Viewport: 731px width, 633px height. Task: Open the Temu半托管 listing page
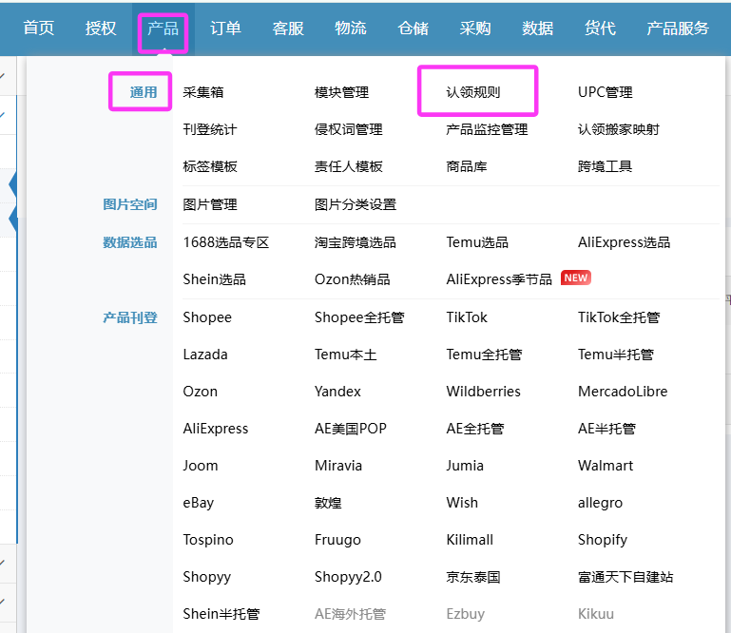[615, 355]
